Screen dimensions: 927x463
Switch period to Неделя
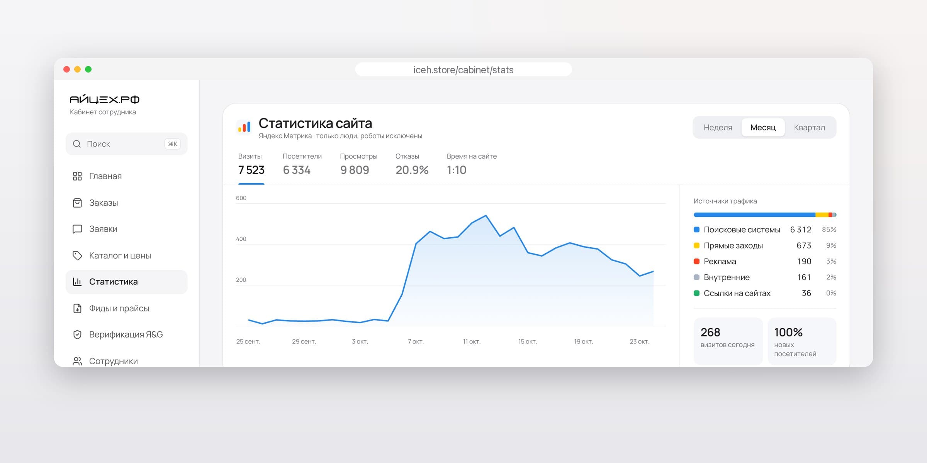[718, 127]
